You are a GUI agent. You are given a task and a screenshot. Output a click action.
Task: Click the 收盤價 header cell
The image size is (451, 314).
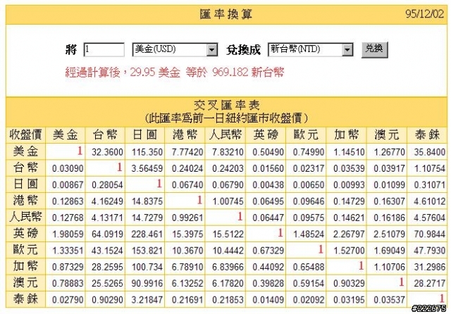click(x=25, y=134)
